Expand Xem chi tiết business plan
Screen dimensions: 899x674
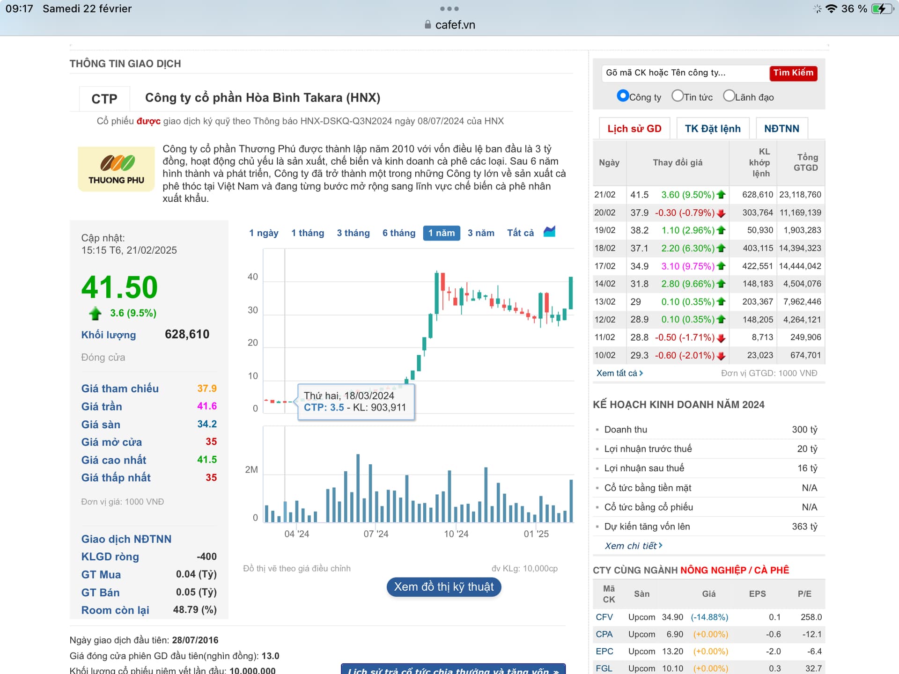tap(633, 546)
